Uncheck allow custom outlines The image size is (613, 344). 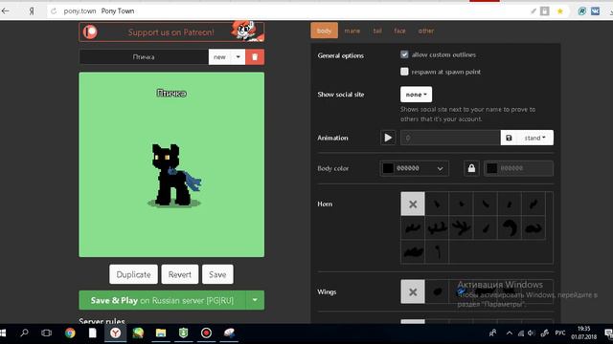coord(404,54)
